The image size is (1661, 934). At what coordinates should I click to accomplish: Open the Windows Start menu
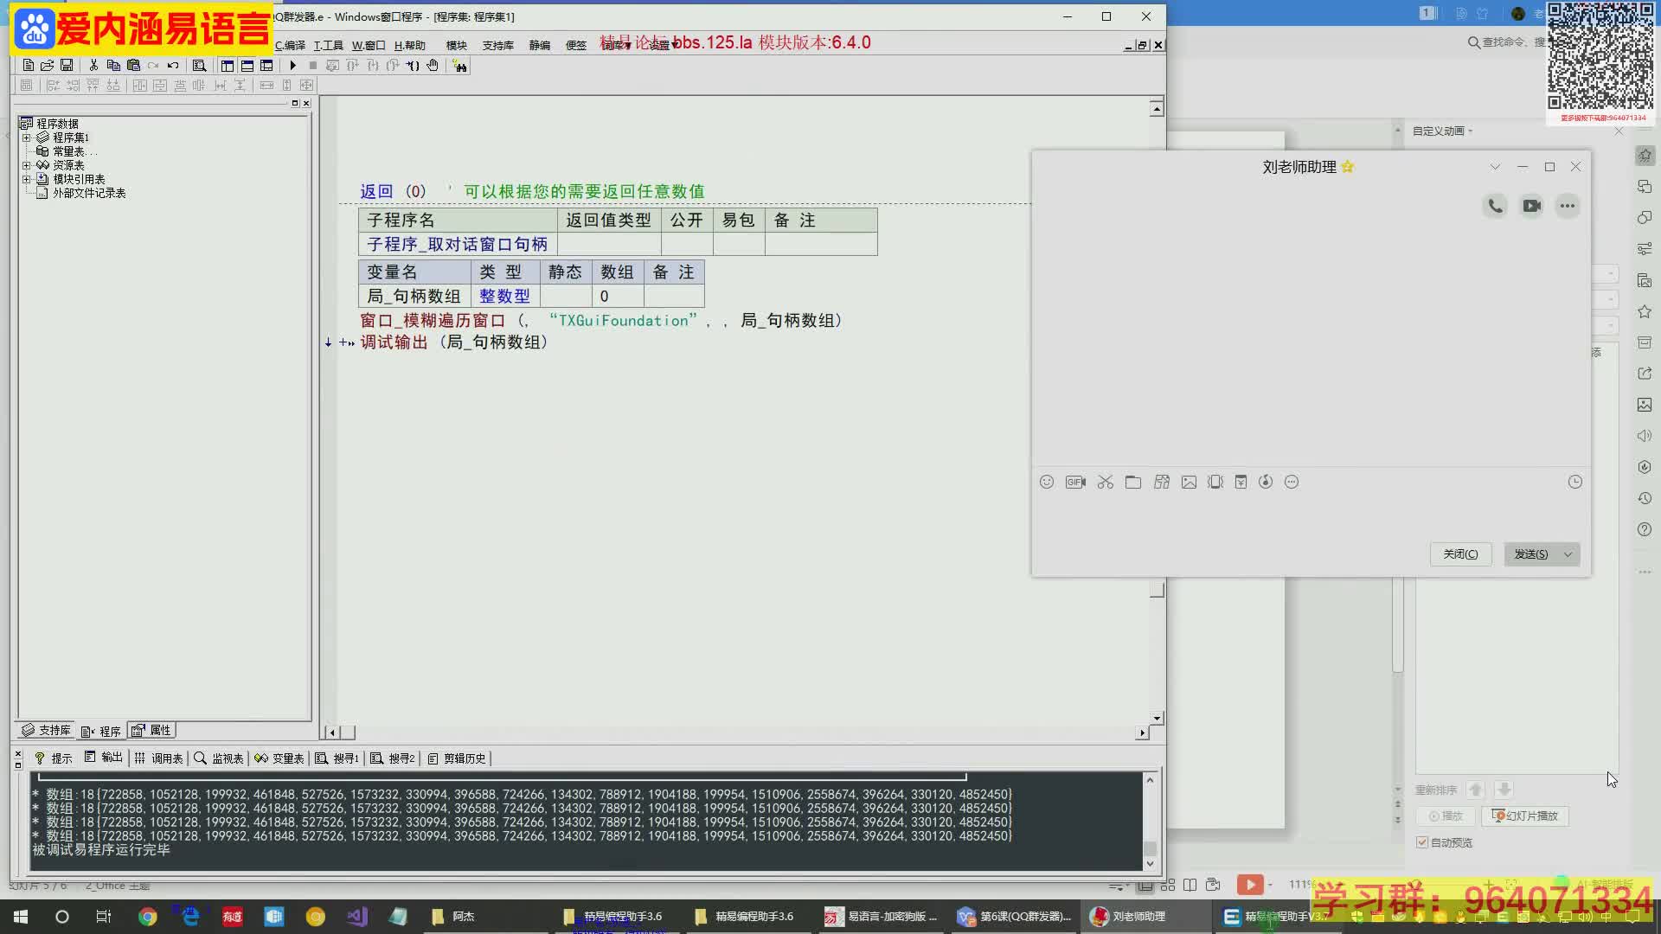21,917
